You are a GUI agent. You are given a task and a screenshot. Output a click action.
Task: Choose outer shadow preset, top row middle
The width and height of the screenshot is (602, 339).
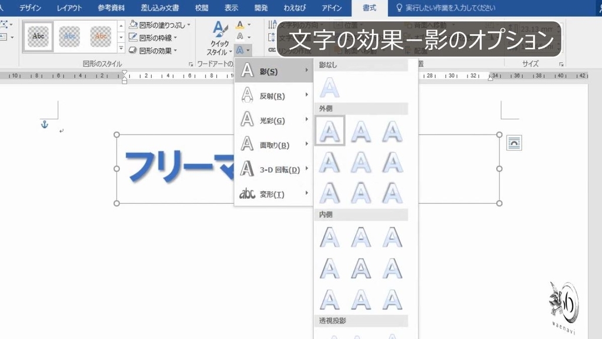[361, 131]
